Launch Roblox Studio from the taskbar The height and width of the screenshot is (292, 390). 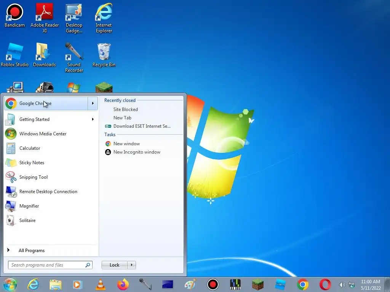click(280, 284)
